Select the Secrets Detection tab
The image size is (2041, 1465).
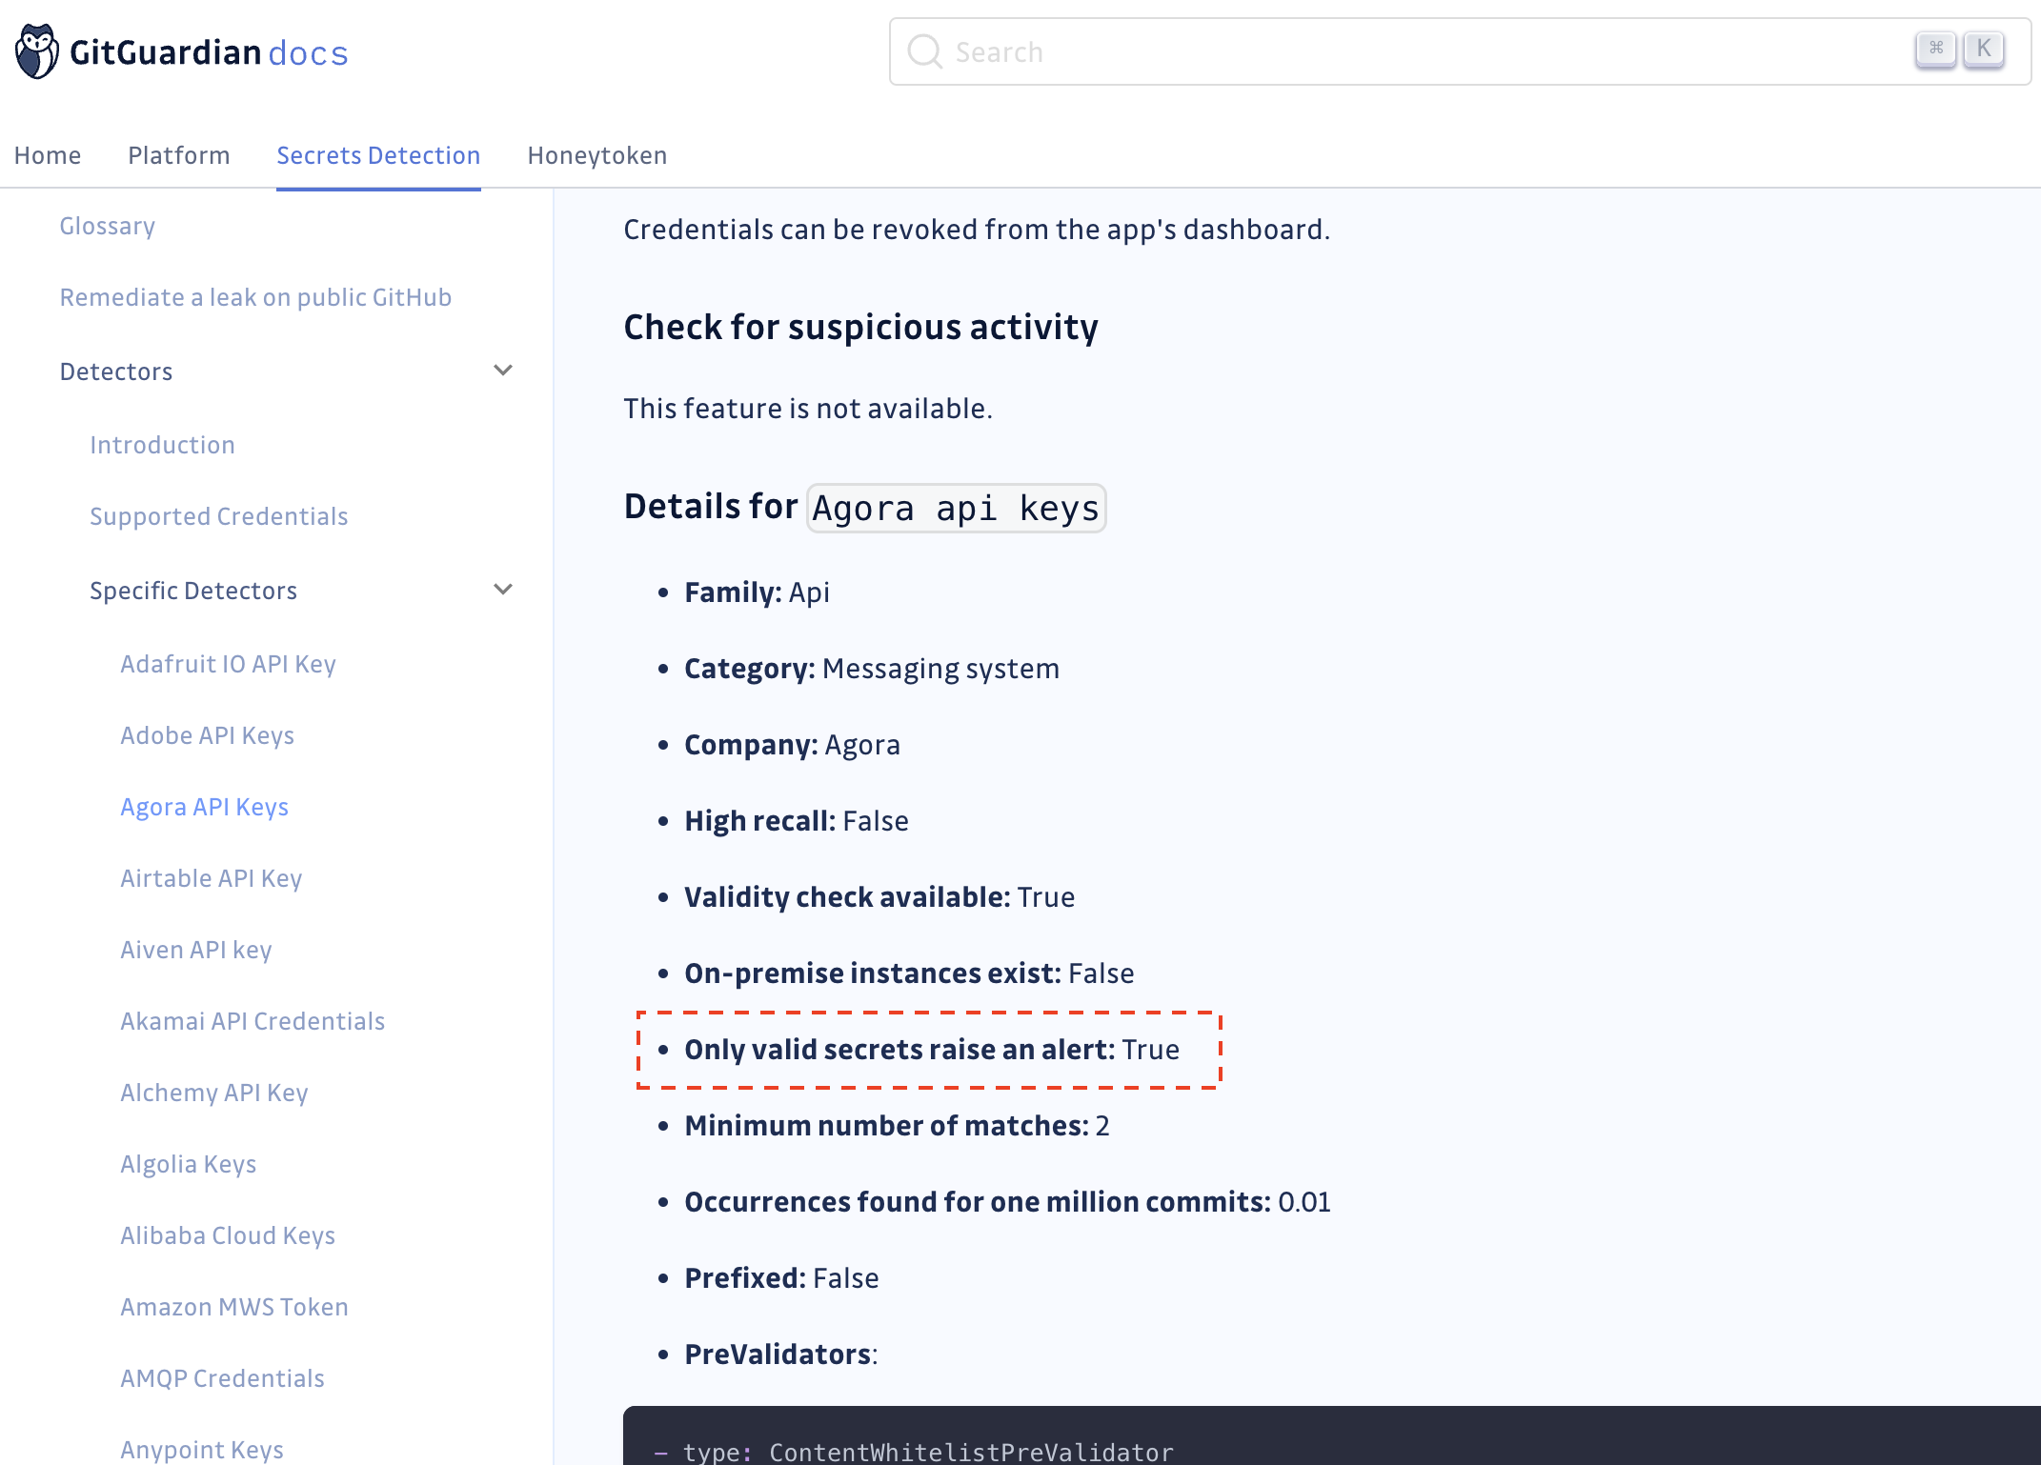(378, 155)
